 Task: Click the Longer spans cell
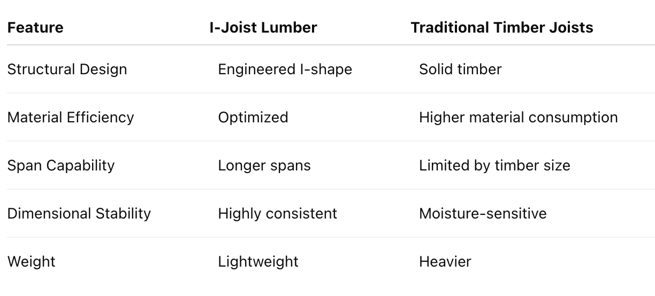coord(264,166)
